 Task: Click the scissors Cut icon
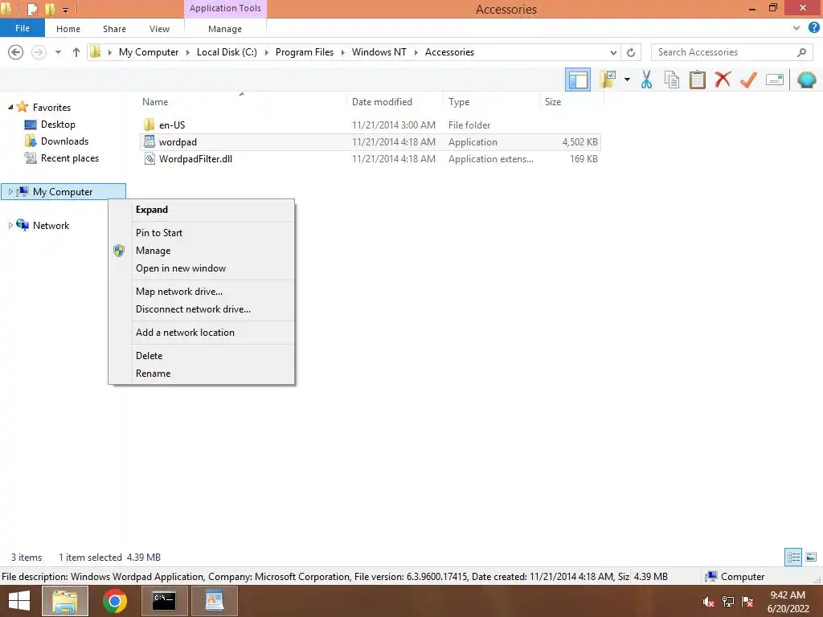[x=647, y=80]
